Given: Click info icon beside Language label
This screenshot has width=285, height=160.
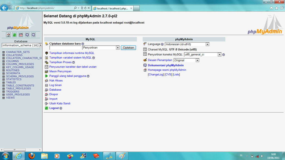Looking at the screenshot, I should pyautogui.click(x=162, y=44).
